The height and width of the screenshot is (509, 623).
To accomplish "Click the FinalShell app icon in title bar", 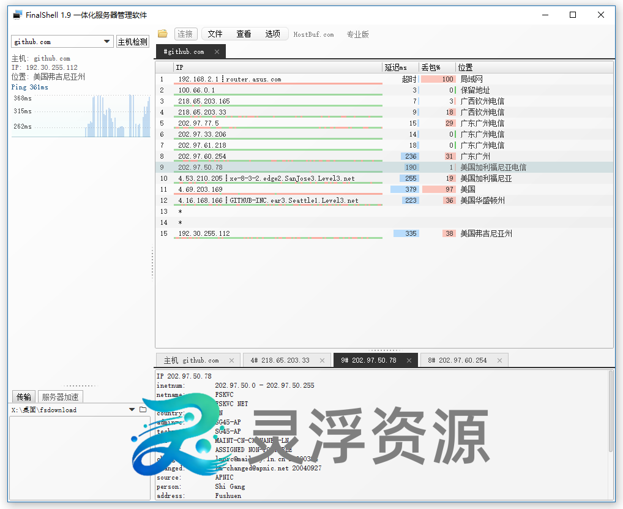I will [x=17, y=15].
